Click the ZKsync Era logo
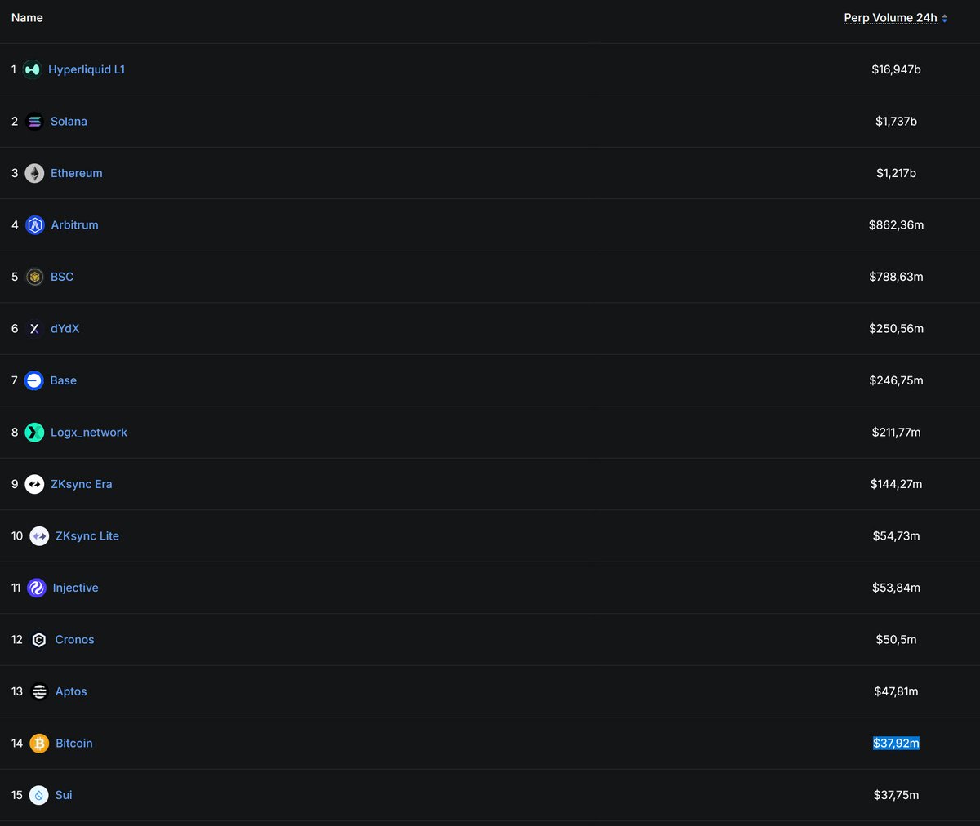This screenshot has width=980, height=826. tap(34, 484)
